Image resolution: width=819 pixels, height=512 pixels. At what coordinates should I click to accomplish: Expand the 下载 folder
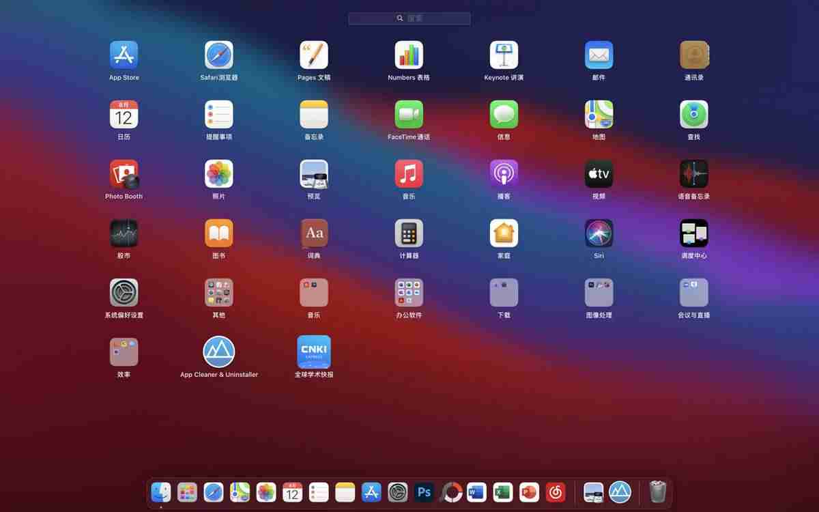click(x=504, y=293)
